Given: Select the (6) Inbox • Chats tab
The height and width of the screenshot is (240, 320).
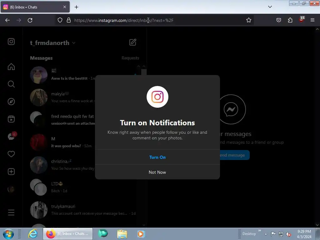Looking at the screenshot, I should 35,7.
